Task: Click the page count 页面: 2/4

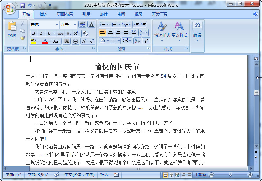Action: (13, 175)
